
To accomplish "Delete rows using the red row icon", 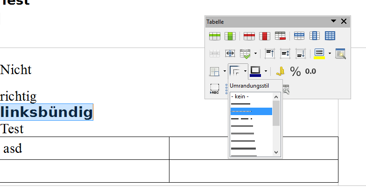I will click(x=249, y=36).
